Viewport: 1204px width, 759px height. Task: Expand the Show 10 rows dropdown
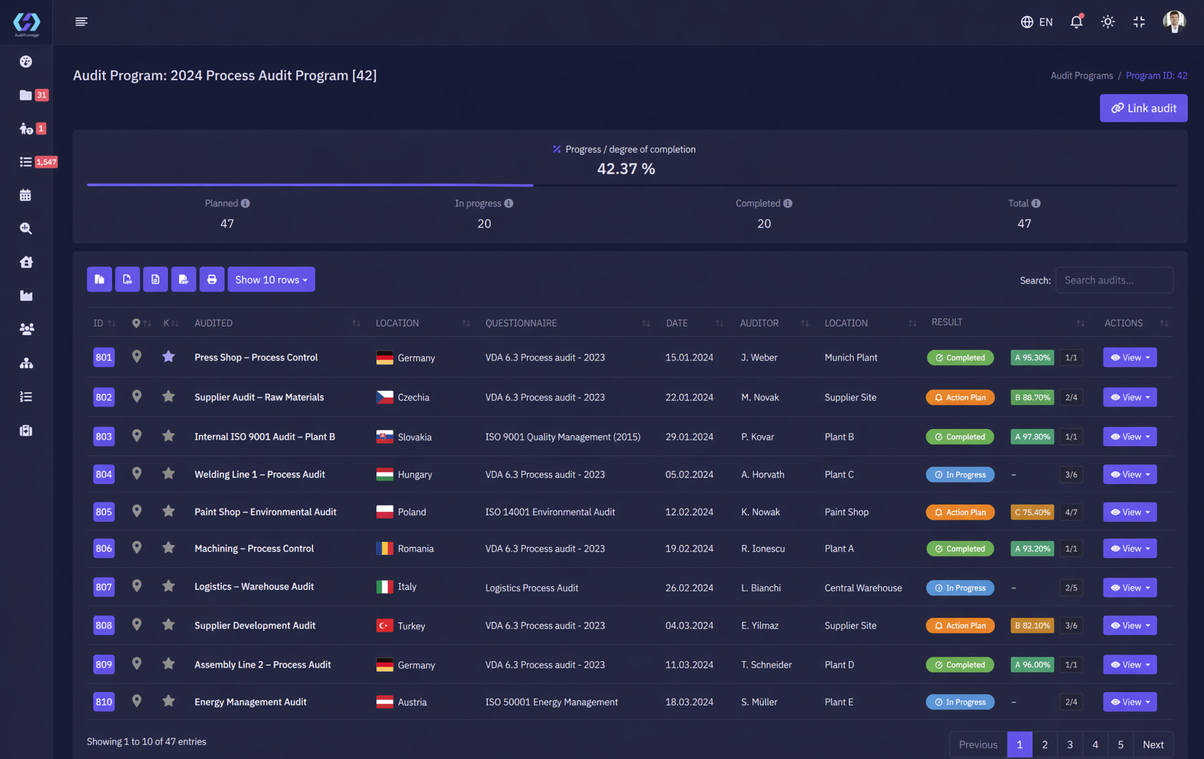271,280
